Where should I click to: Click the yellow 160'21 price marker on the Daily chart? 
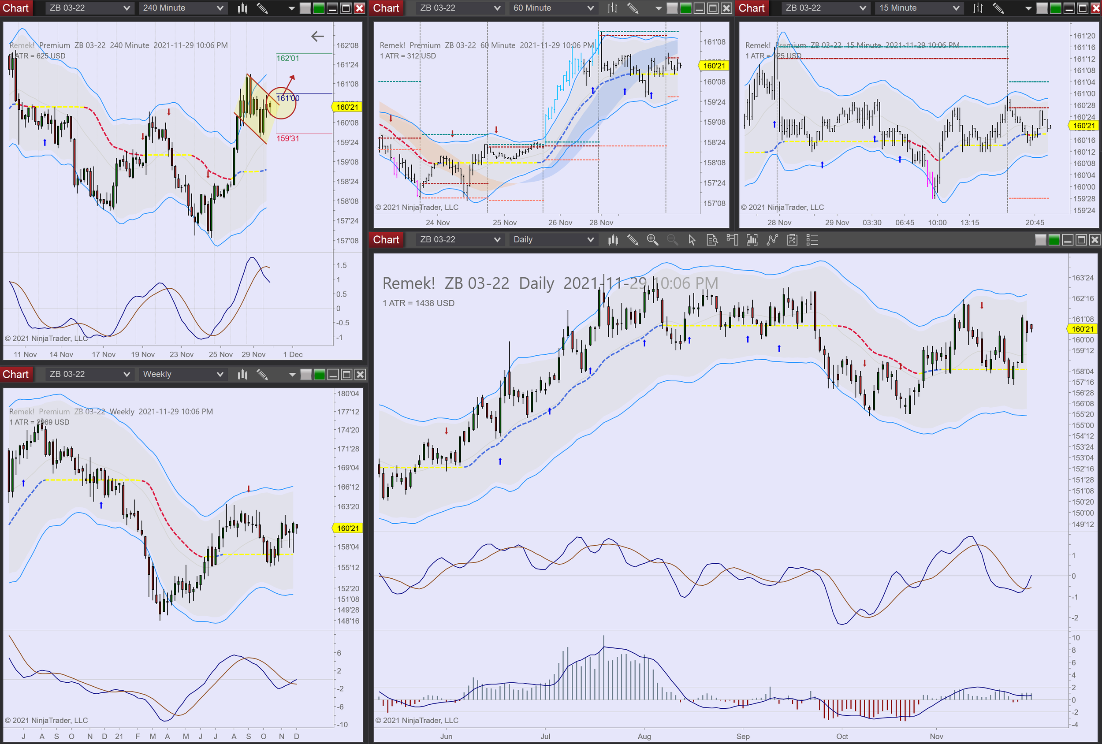pyautogui.click(x=1083, y=329)
